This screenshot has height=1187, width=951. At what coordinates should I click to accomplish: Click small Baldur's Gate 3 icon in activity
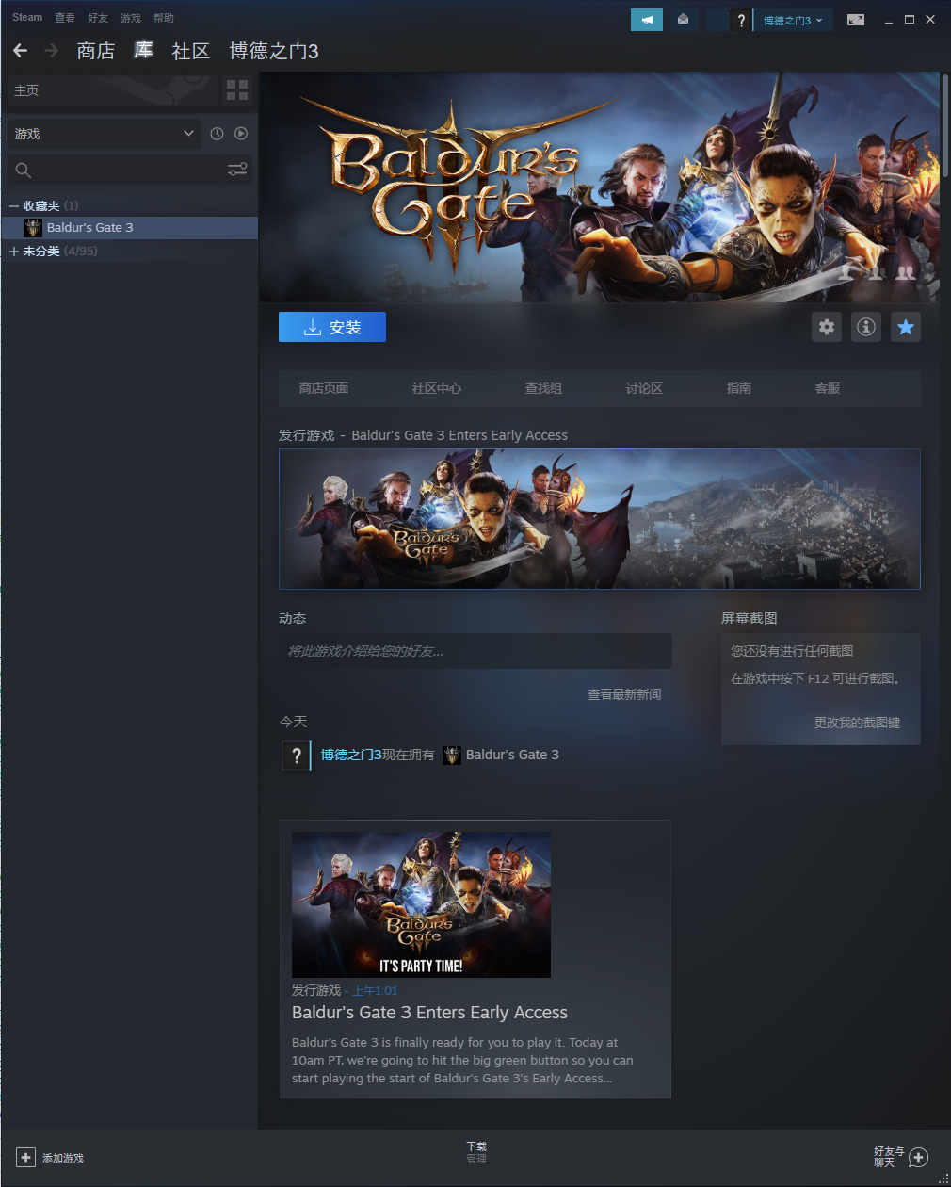pos(452,755)
